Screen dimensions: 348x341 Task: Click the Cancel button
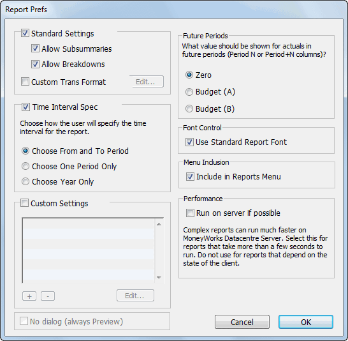(x=242, y=322)
